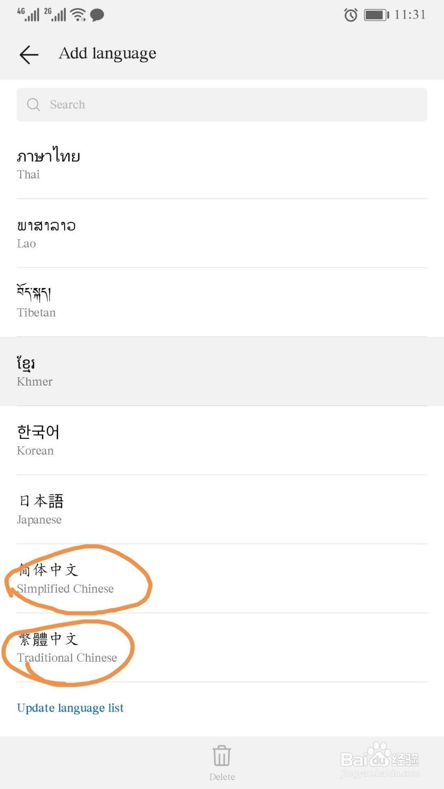The image size is (444, 789).
Task: Select the Thai language entry
Action: tap(222, 163)
